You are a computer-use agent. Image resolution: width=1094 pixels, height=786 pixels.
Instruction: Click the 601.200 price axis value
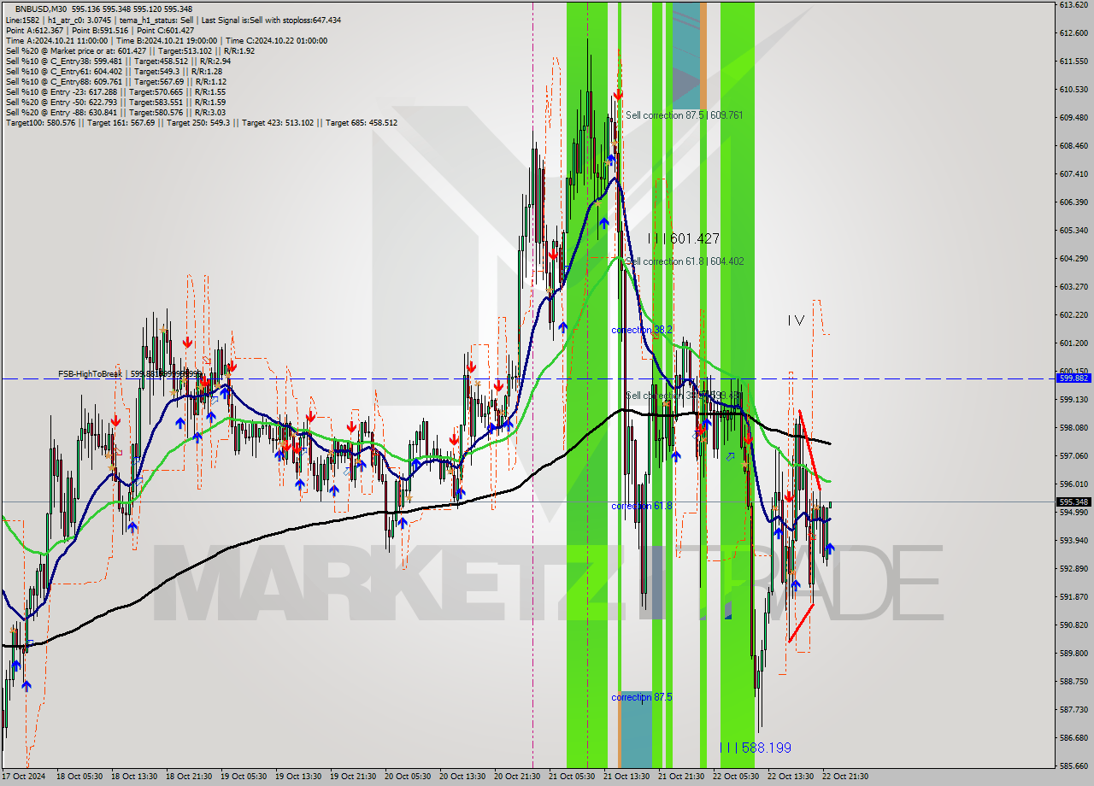[1073, 343]
